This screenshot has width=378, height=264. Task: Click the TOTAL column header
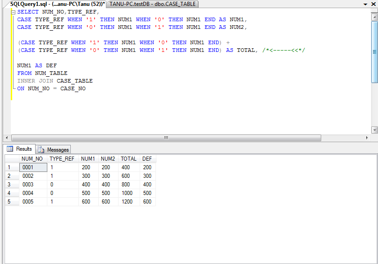(x=129, y=159)
